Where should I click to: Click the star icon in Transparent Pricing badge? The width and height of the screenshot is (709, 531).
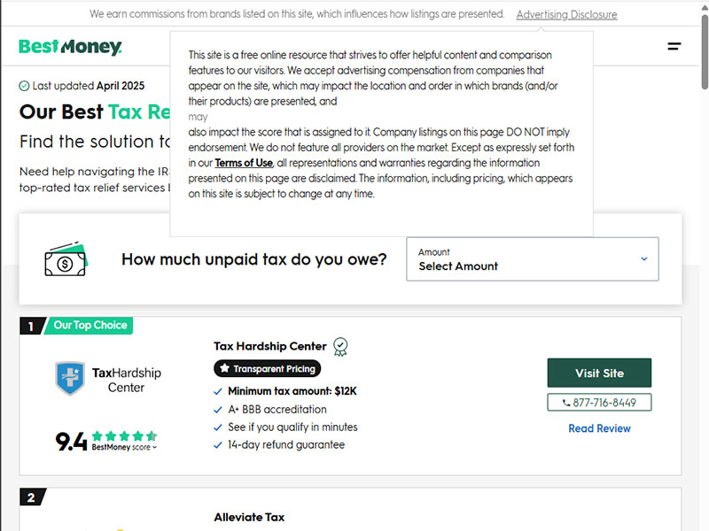225,368
